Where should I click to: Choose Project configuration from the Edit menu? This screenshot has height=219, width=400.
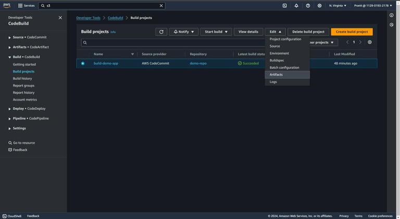[x=287, y=39]
